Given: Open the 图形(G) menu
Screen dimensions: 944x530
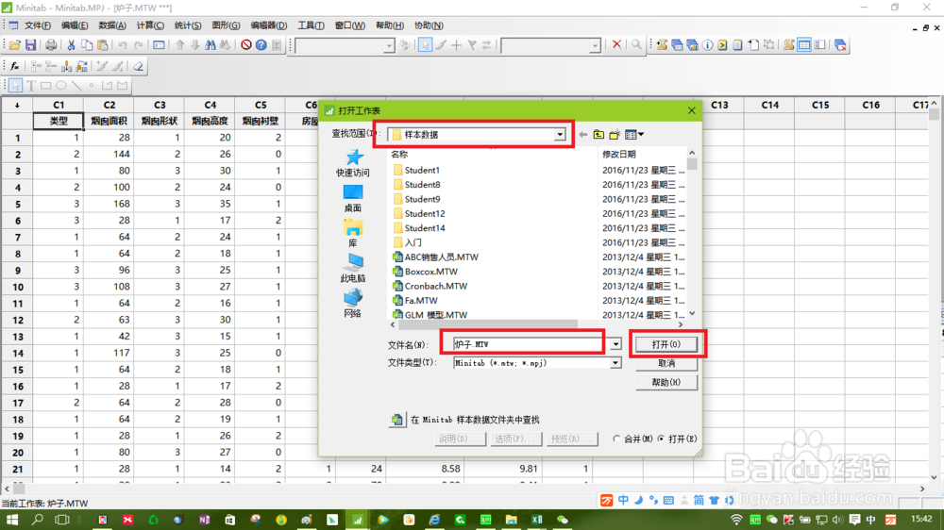Looking at the screenshot, I should (x=226, y=25).
